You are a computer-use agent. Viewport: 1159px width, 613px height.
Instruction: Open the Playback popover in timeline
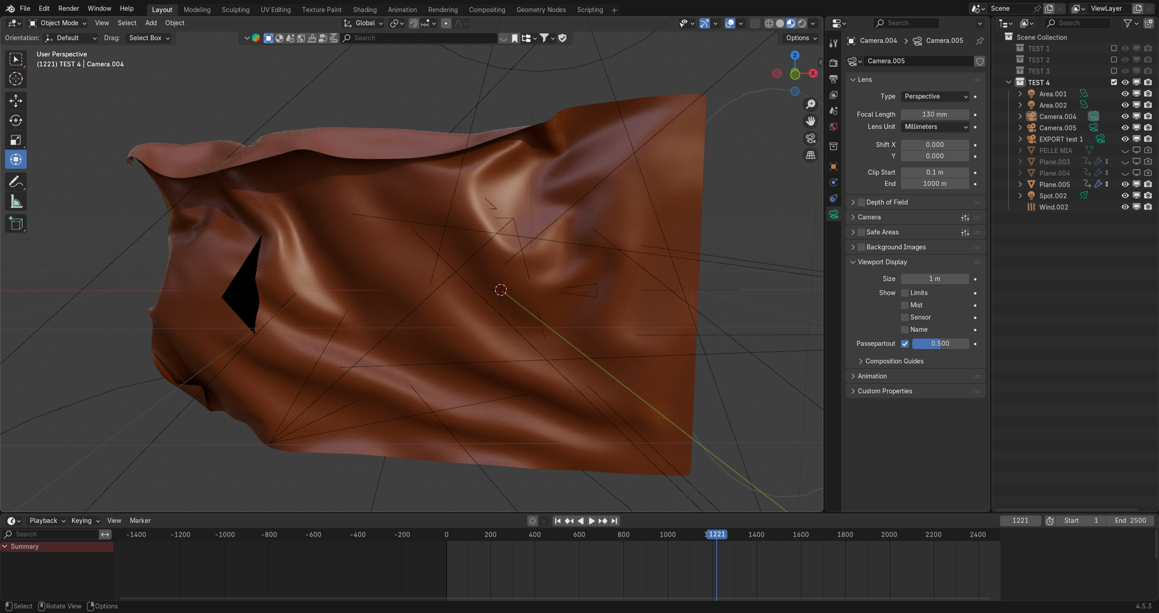pos(47,521)
